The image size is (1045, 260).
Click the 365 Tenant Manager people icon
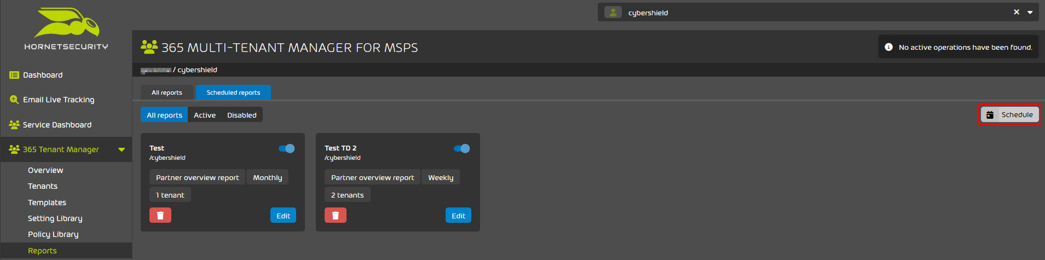[x=14, y=149]
